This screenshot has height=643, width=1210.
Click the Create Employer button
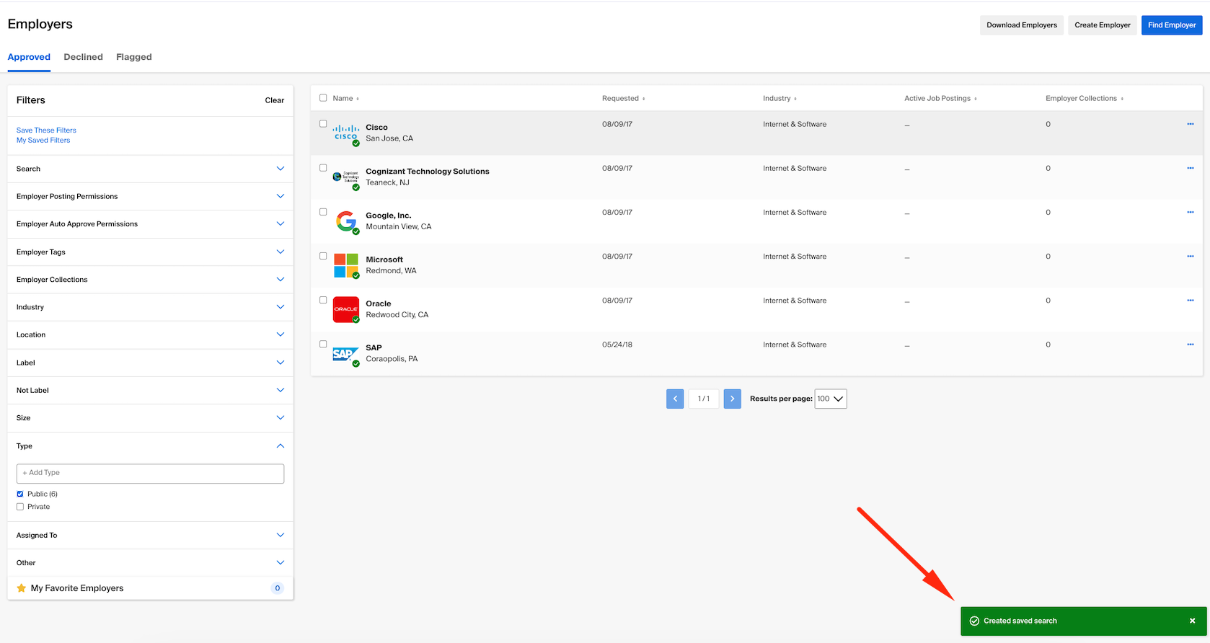tap(1103, 25)
